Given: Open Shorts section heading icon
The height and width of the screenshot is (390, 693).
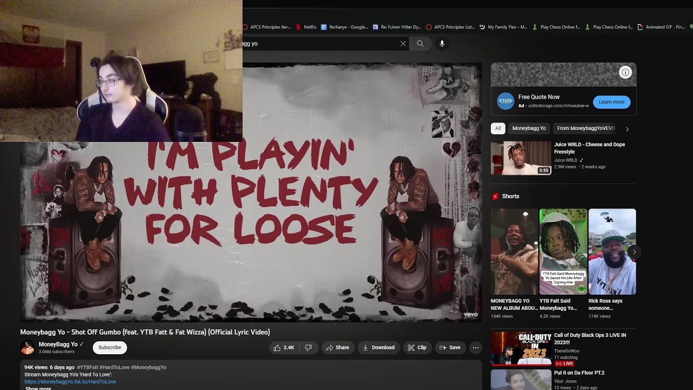Looking at the screenshot, I should click(495, 197).
